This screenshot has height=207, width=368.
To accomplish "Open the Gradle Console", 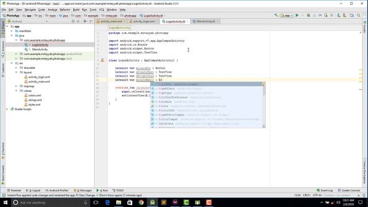I will tap(349, 190).
